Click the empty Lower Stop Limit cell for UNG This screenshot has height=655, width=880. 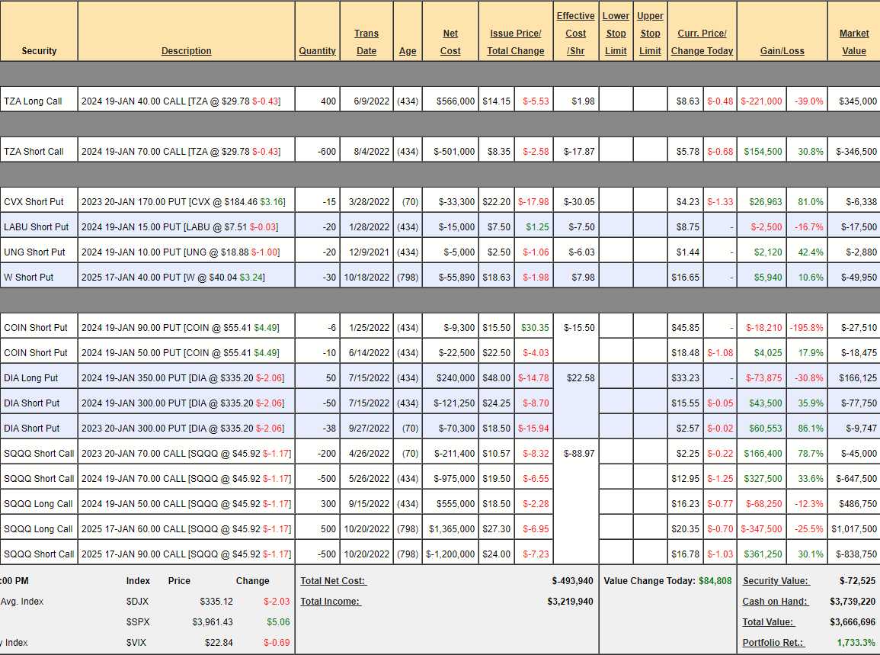pos(616,252)
